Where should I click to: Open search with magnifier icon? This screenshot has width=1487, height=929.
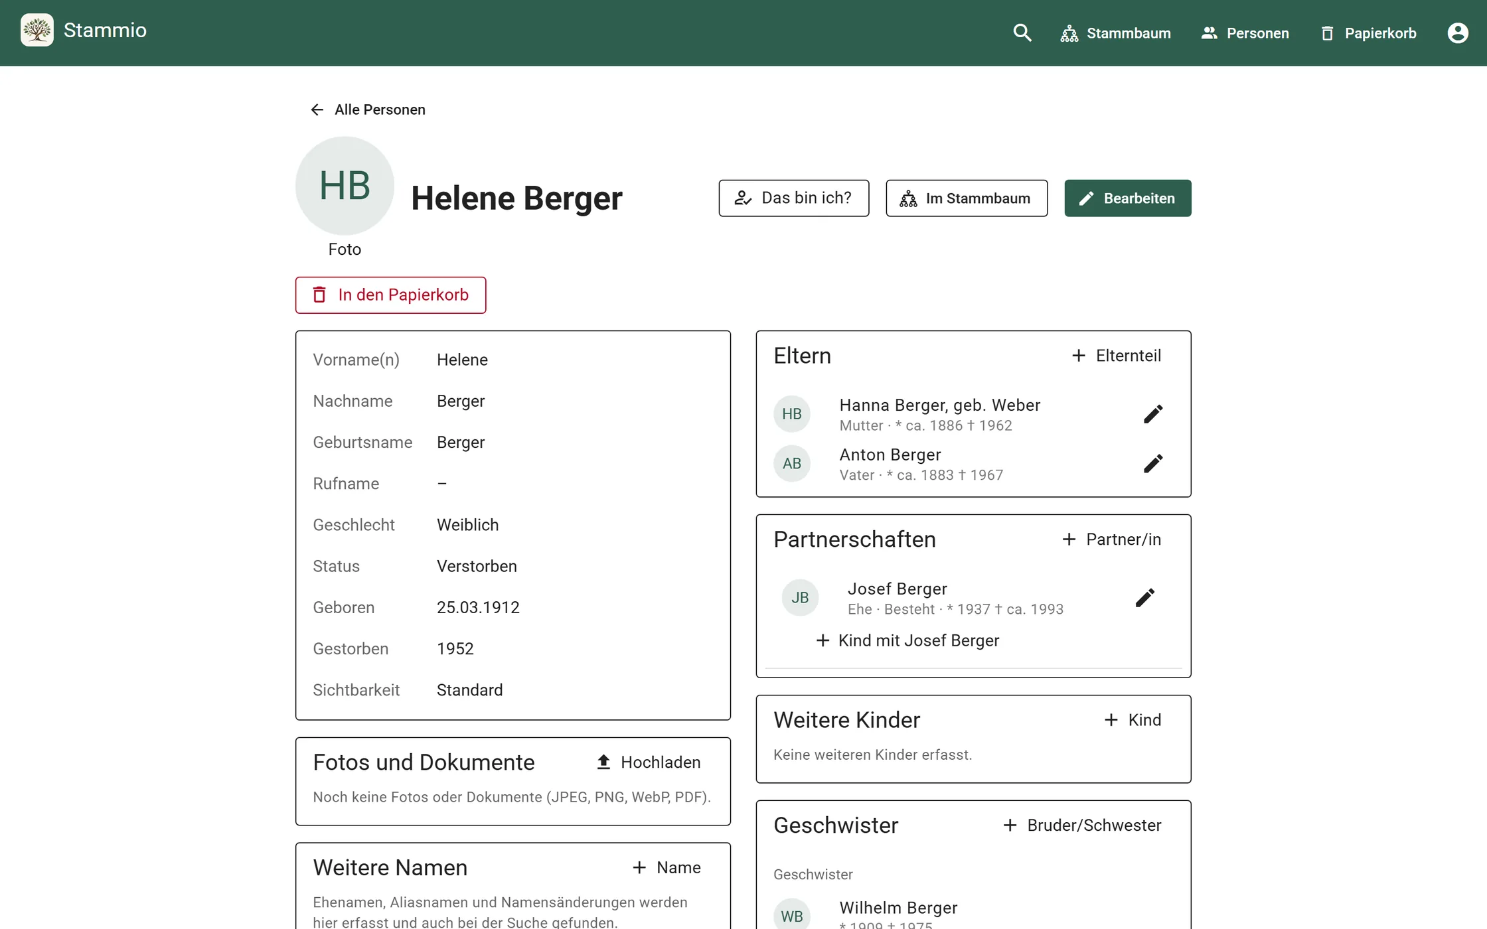point(1022,33)
